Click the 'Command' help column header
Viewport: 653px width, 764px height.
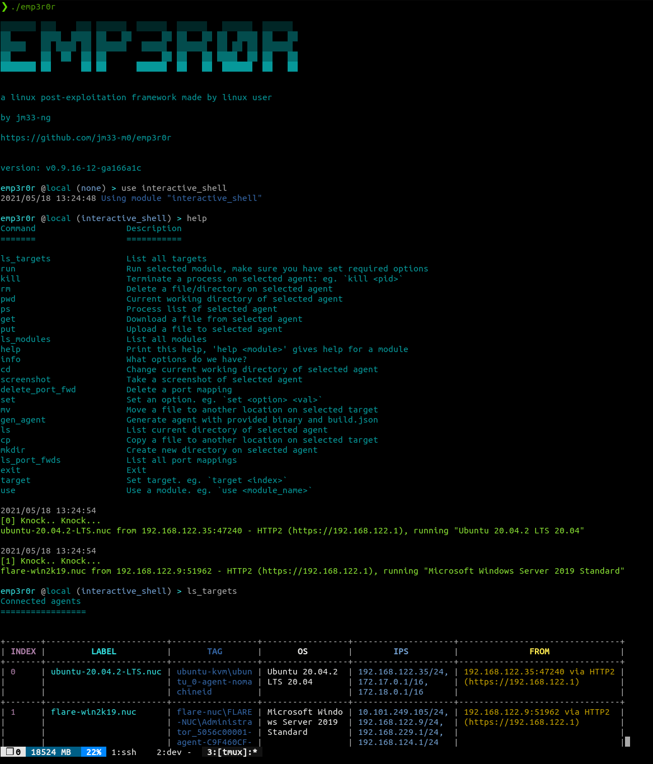tap(18, 228)
